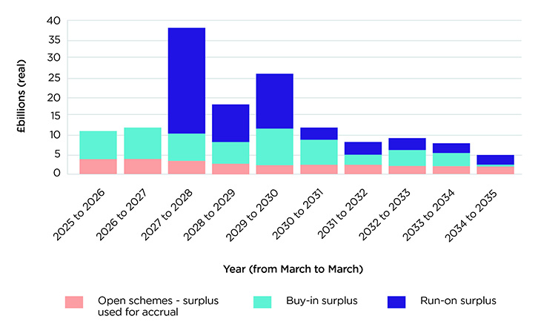Click the pink Open schemes legend swatch
541x336 pixels.
point(75,301)
